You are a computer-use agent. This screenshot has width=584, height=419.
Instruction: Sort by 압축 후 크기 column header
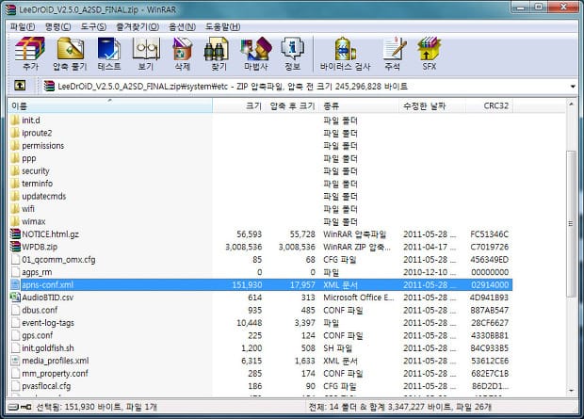292,105
